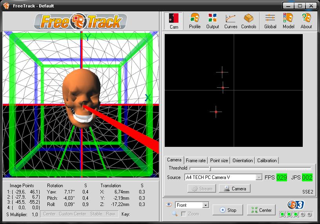
Task: Adjust the Threshold slider handle
Action: click(210, 168)
